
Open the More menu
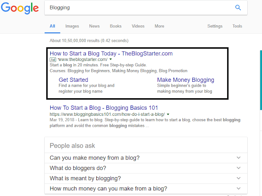pyautogui.click(x=159, y=26)
